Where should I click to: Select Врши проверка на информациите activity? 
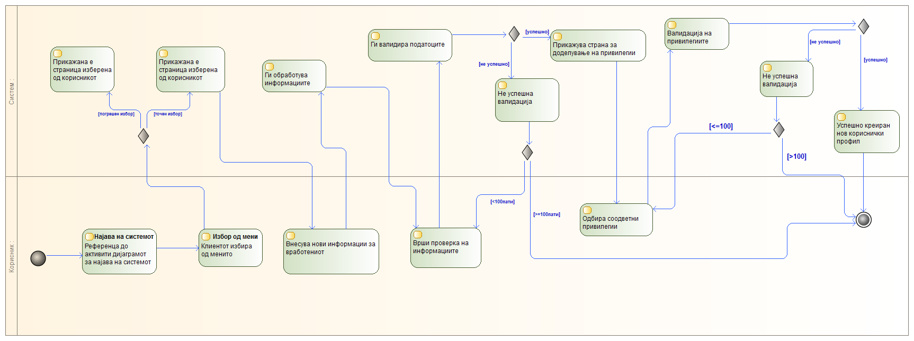pyautogui.click(x=445, y=248)
